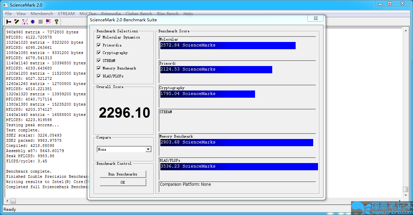
Task: Open the View menu
Action: pyautogui.click(x=21, y=14)
